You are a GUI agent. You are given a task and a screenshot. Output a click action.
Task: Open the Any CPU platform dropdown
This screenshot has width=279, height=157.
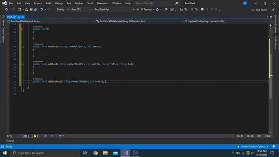click(x=82, y=10)
